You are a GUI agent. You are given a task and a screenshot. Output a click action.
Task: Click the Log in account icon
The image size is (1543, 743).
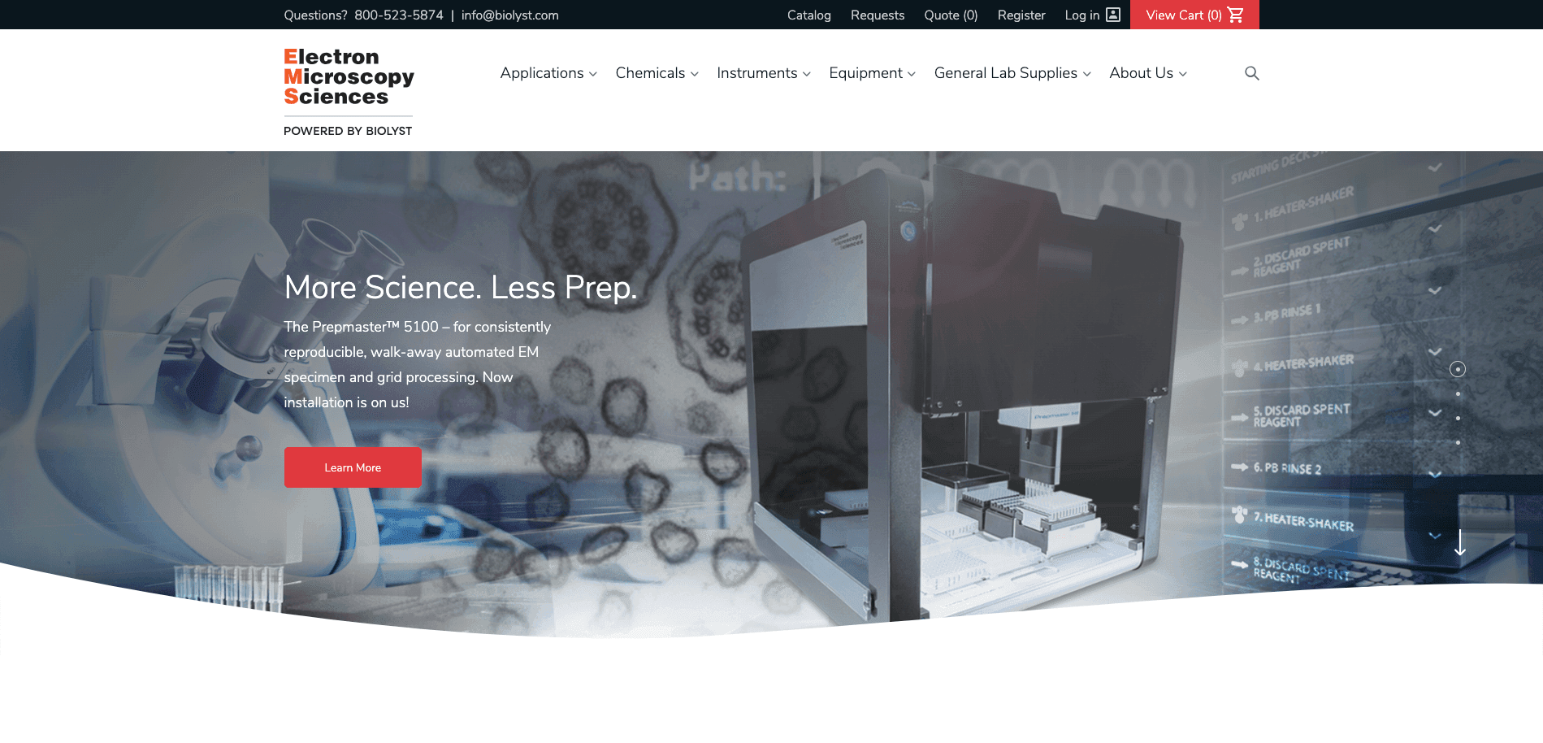click(1112, 15)
